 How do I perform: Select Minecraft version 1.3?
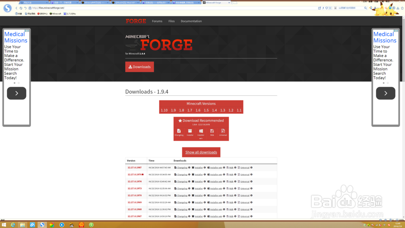coord(223,110)
